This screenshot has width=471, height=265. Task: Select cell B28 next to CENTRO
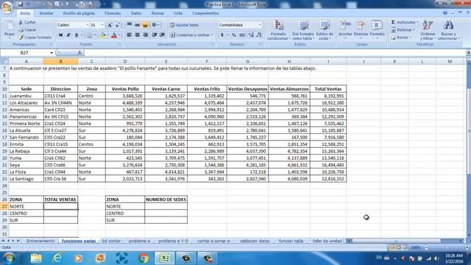pos(60,213)
